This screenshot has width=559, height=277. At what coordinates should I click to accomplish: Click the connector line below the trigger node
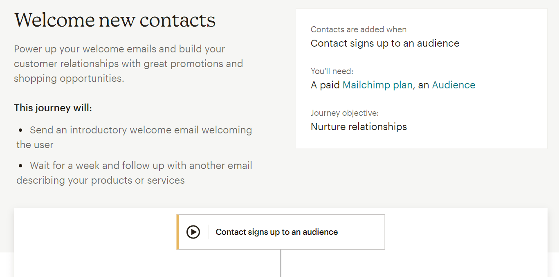click(281, 263)
